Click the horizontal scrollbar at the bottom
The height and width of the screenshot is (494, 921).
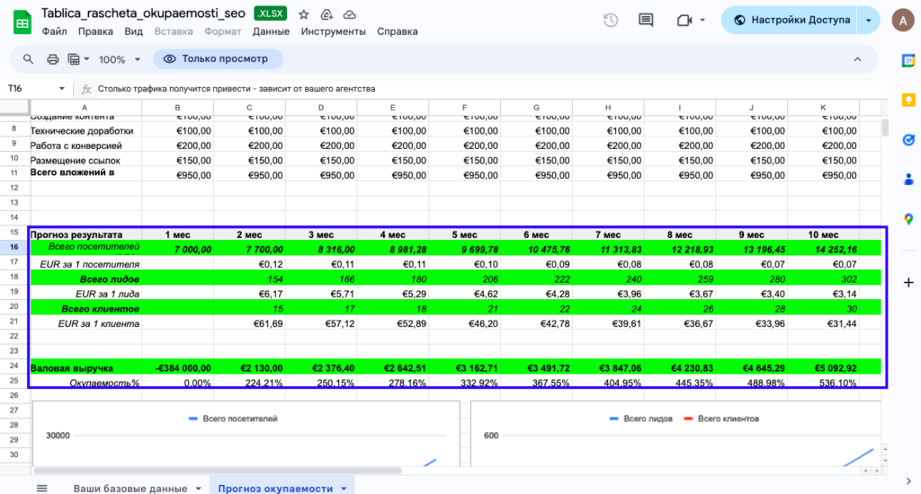pos(216,471)
